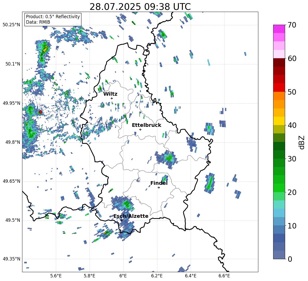308x281 pixels.
Task: Click the 40 value on colorbar
Action: pos(292,125)
